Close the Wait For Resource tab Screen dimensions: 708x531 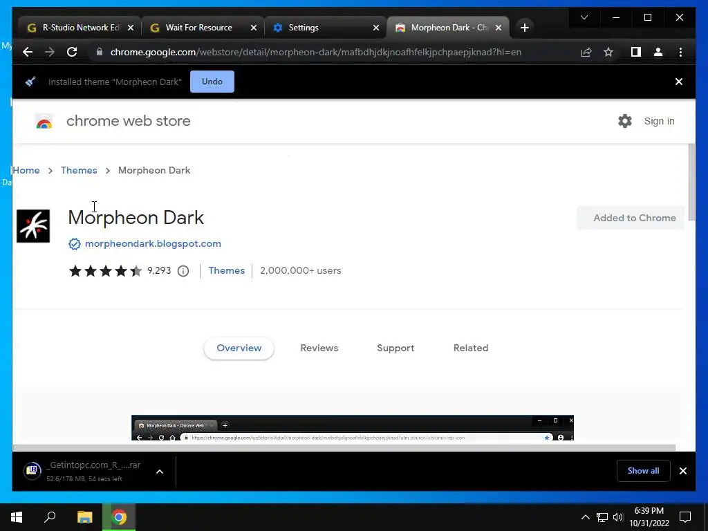(x=253, y=28)
